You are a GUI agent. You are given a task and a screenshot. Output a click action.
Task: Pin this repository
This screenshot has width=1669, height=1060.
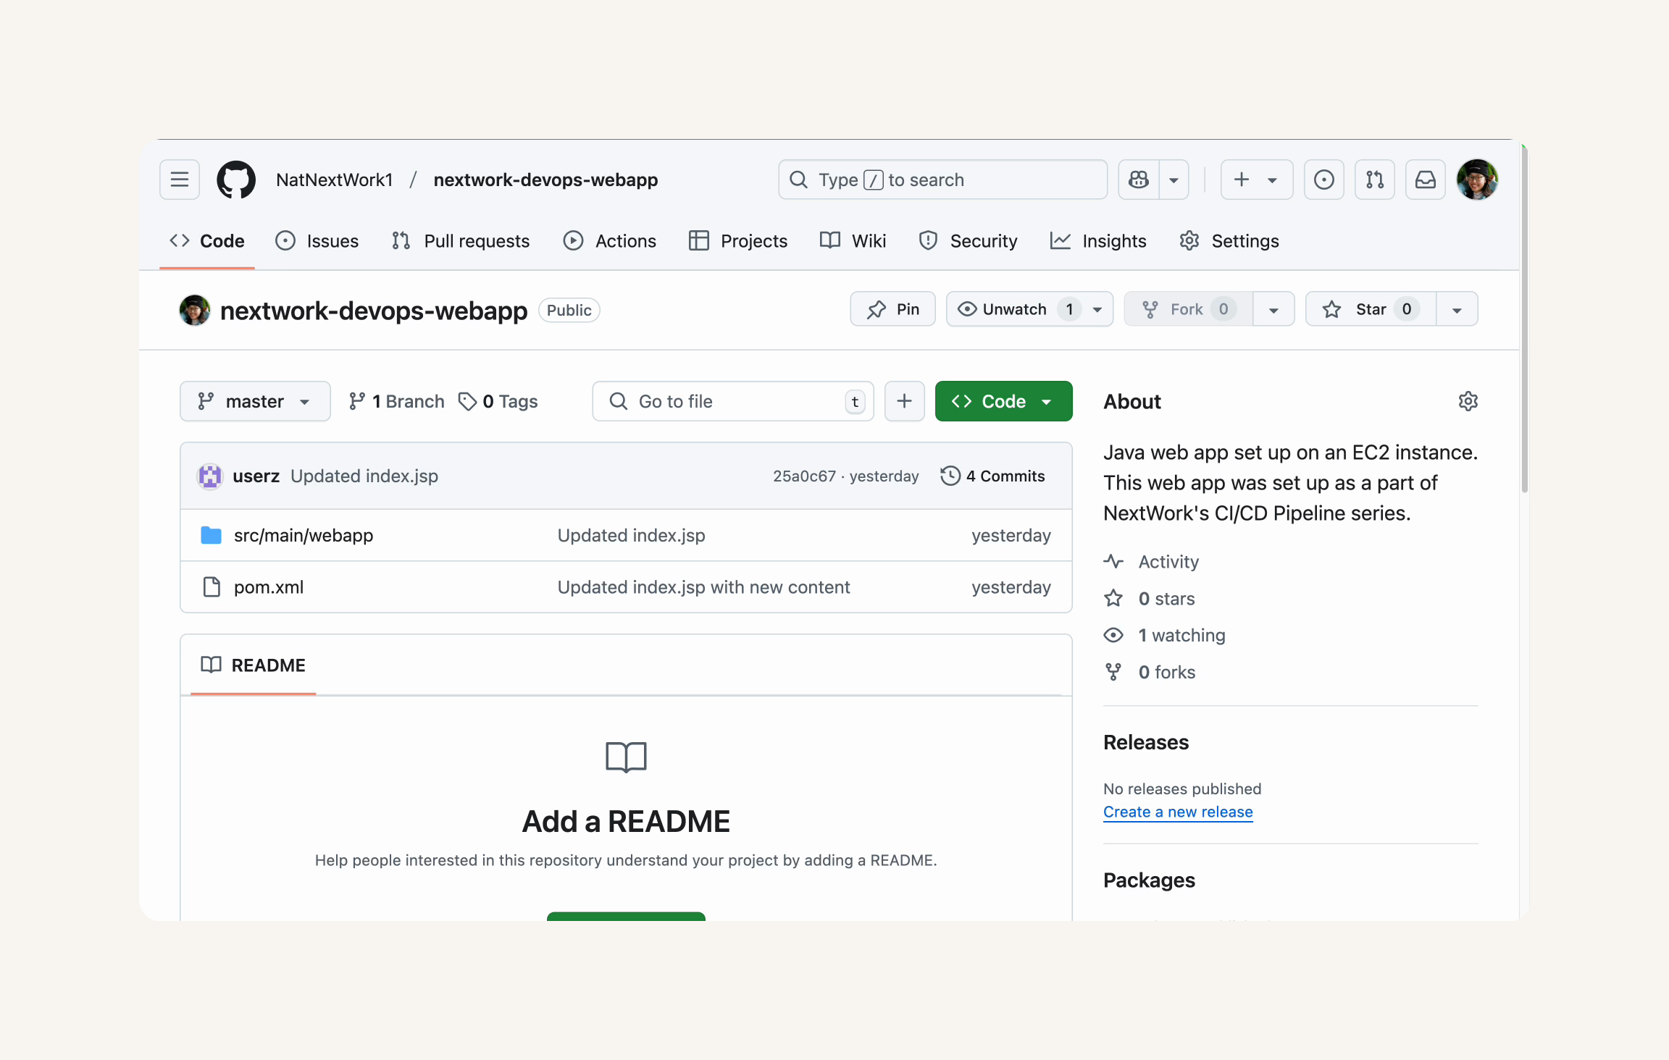(893, 309)
